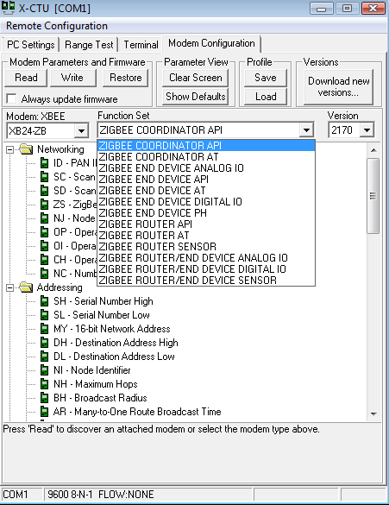
Task: Click the Networking folder icon
Action: pos(26,149)
